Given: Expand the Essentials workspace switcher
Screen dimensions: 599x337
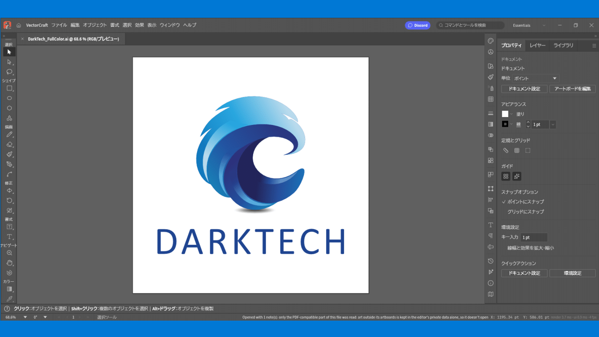Looking at the screenshot, I should click(529, 25).
